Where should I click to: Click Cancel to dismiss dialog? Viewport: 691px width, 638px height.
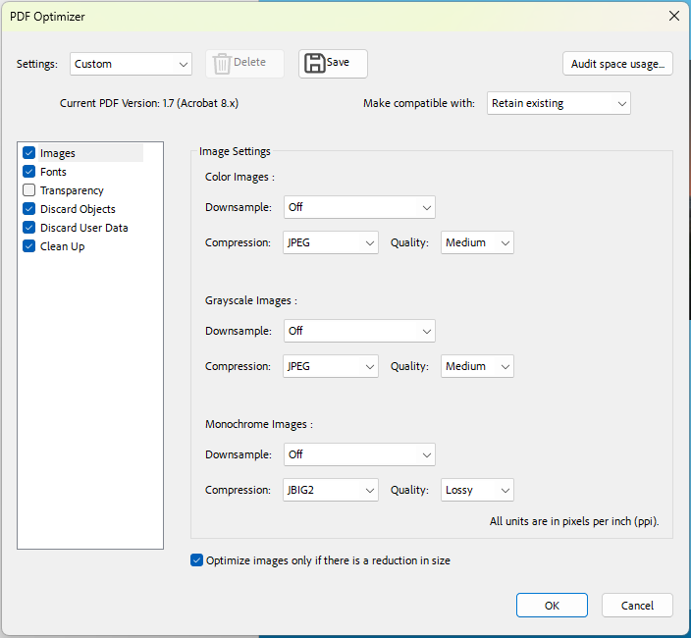click(x=637, y=606)
